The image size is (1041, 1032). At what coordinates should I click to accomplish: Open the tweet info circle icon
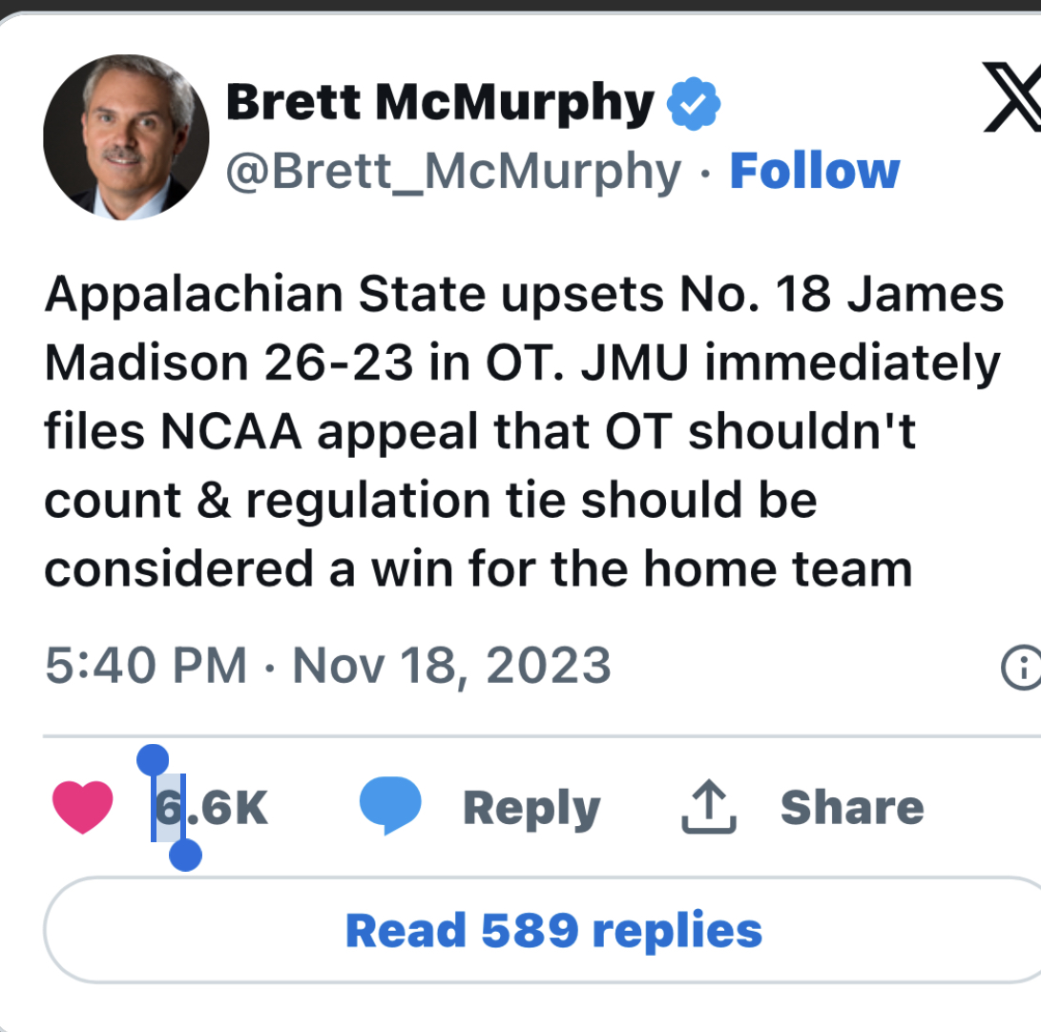pyautogui.click(x=1021, y=668)
